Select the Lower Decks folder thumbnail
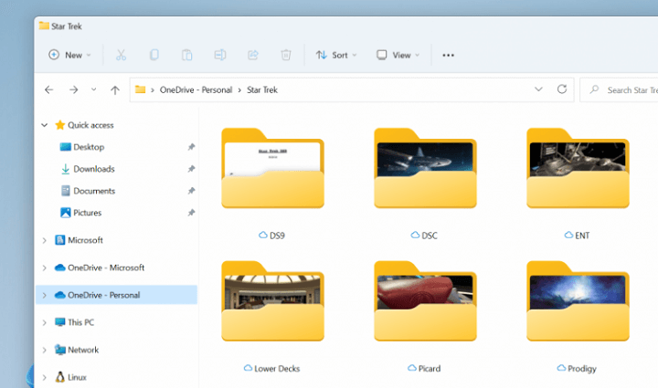This screenshot has height=388, width=658. pyautogui.click(x=272, y=301)
